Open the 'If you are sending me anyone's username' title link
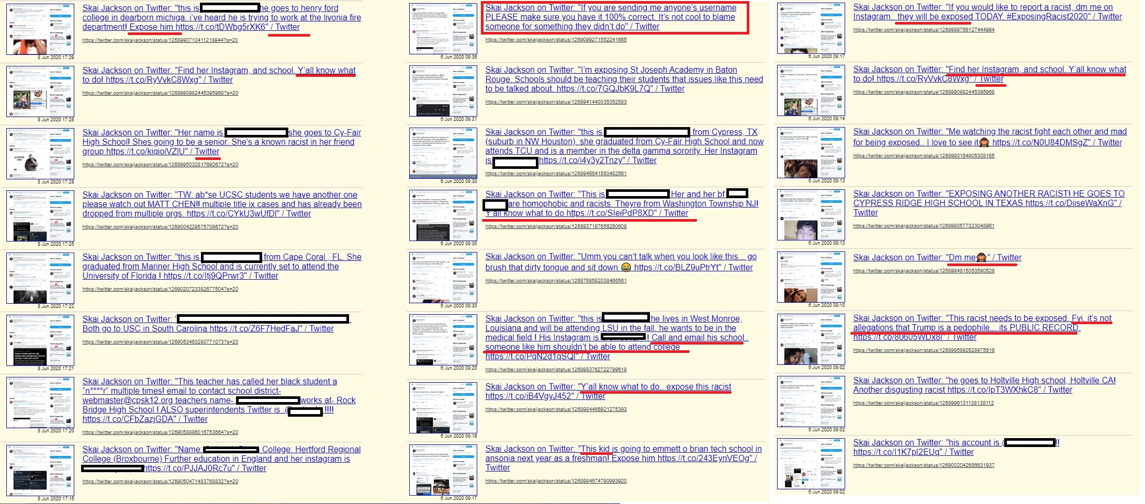 coord(611,17)
